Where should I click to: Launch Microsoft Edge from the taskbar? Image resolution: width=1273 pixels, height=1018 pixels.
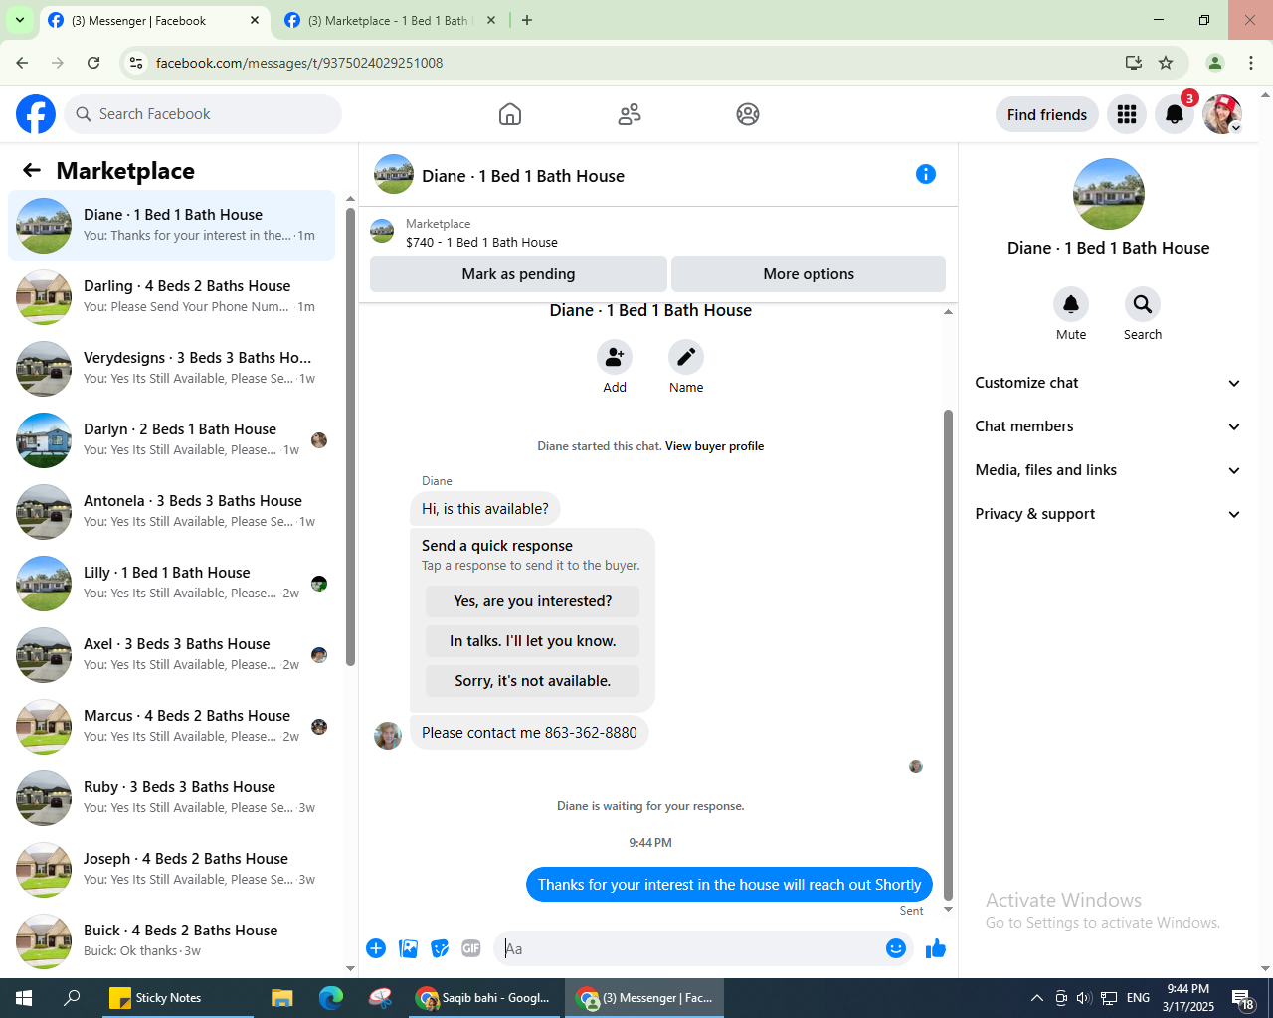coord(331,998)
